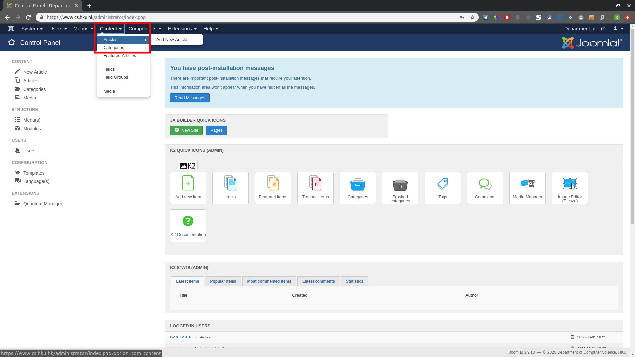Open the K2 Categories icon
The height and width of the screenshot is (357, 635).
358,188
